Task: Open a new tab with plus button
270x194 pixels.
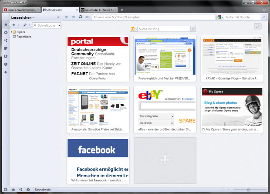Action: pyautogui.click(x=122, y=10)
